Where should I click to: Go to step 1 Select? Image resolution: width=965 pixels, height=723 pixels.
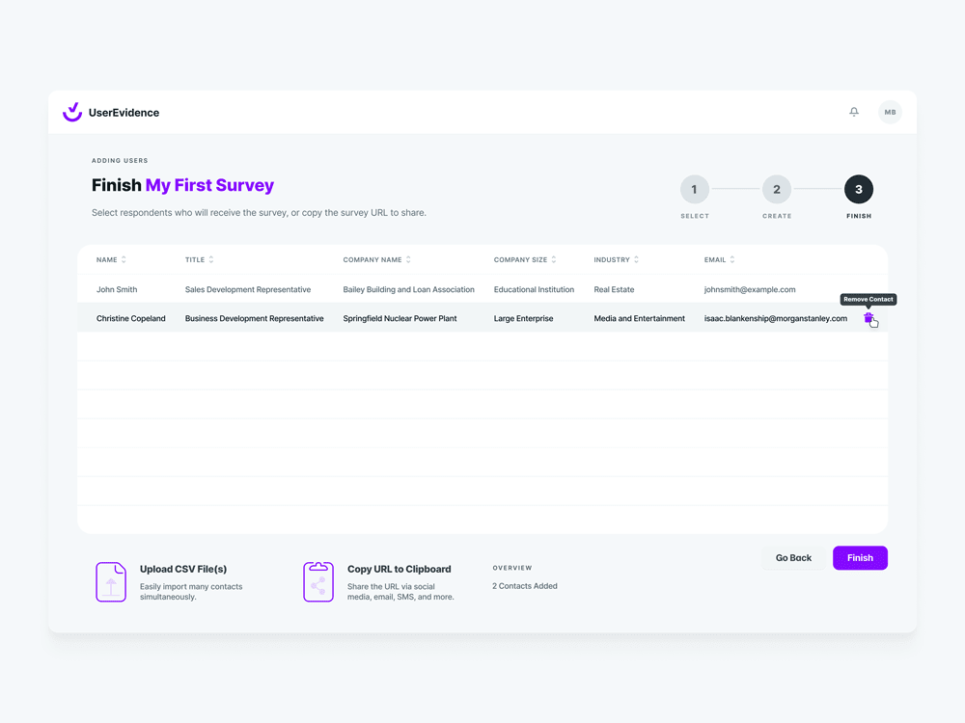(x=694, y=189)
